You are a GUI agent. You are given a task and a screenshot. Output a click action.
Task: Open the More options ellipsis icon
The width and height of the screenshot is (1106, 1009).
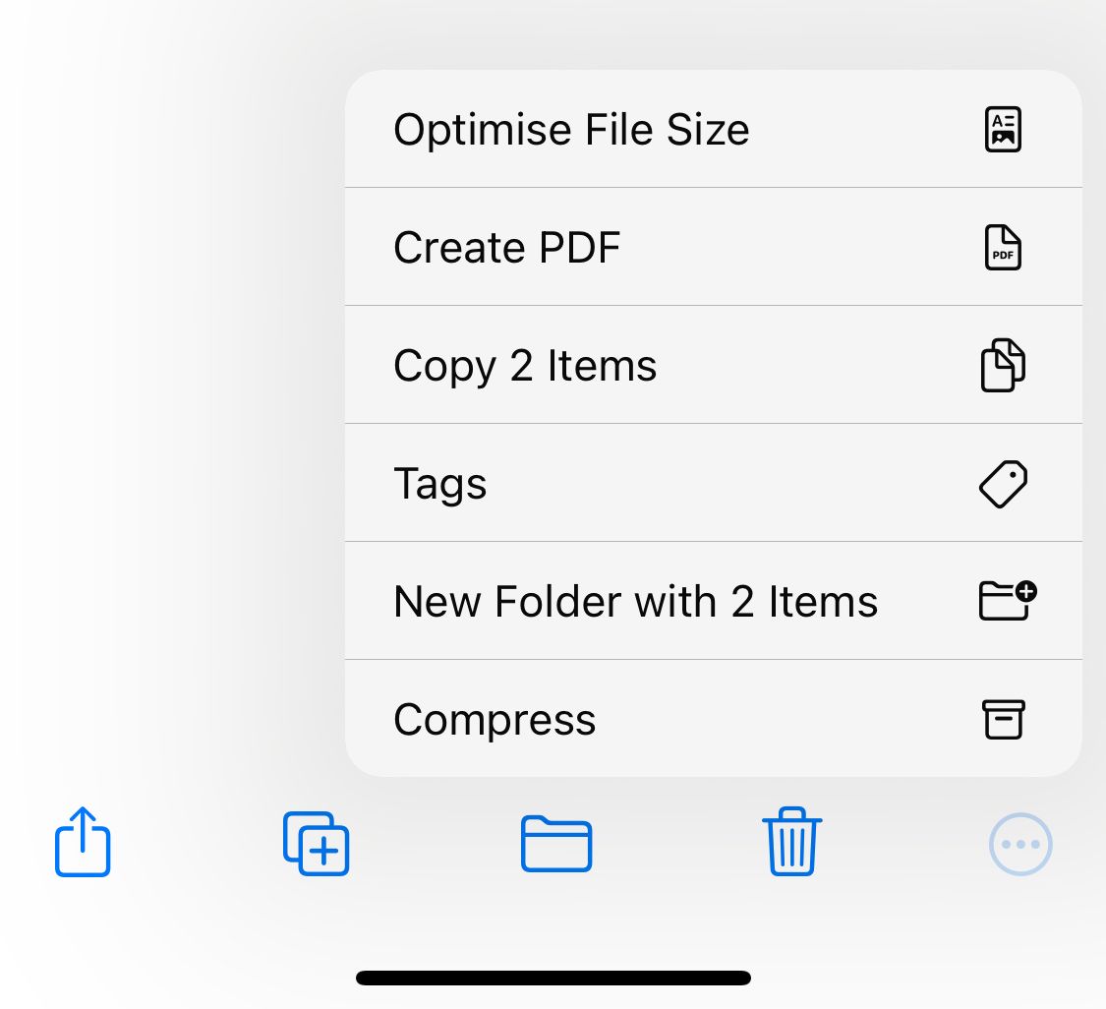point(1020,843)
